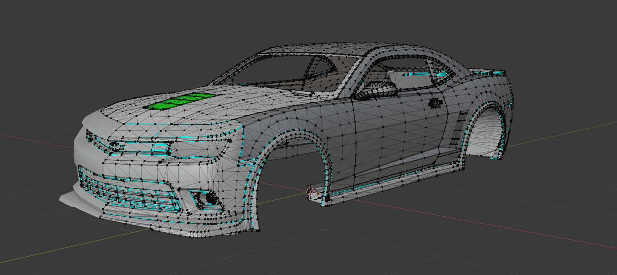Click the green highlighted hood vent faces
This screenshot has height=275, width=617.
point(179,101)
